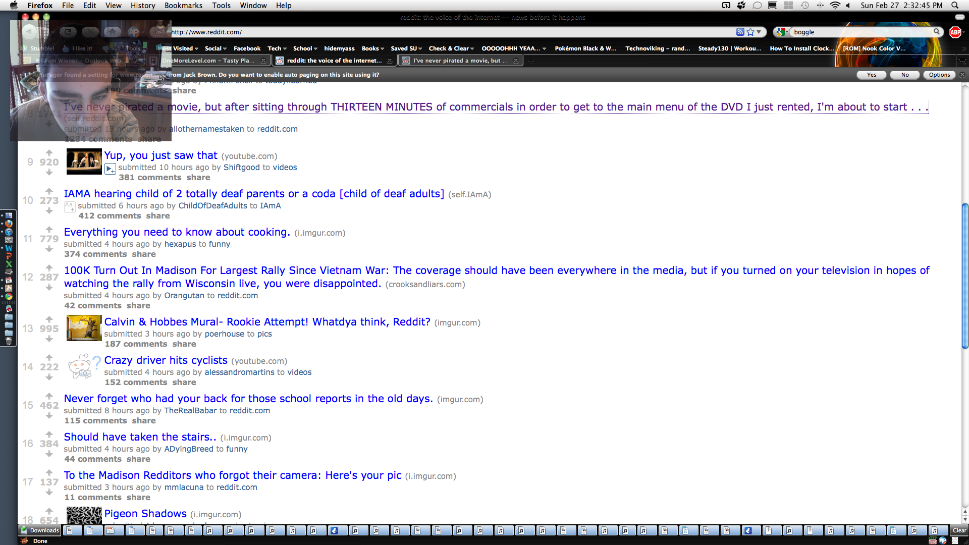Open the Google search engine dropdown
This screenshot has width=969, height=545.
coord(782,32)
